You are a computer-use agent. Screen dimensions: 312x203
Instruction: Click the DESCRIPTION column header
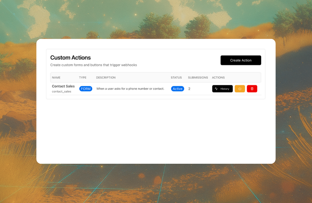coord(106,78)
